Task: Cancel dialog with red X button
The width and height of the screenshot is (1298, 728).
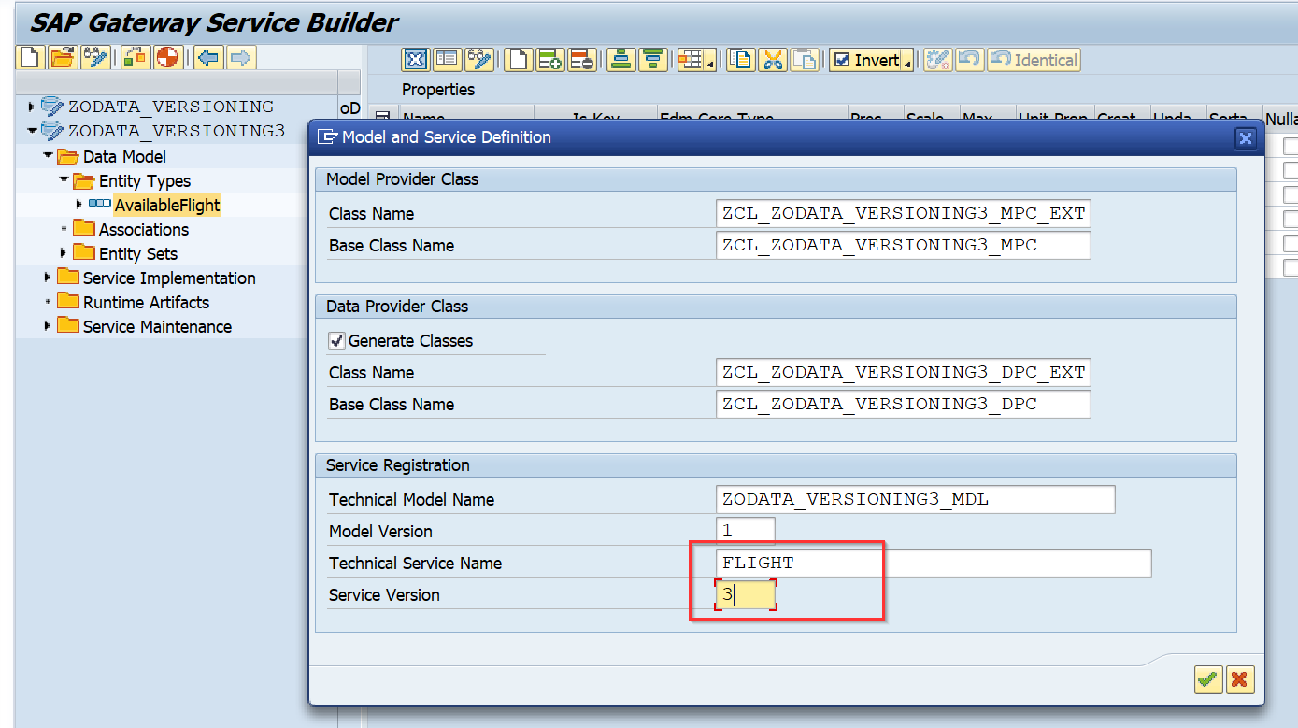Action: click(x=1240, y=679)
